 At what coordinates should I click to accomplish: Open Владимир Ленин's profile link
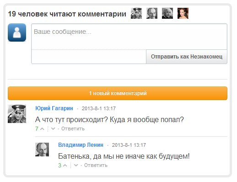[81, 145]
